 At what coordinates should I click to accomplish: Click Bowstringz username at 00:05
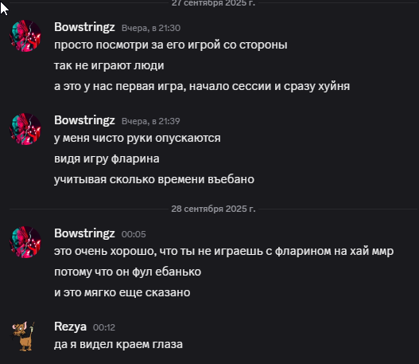84,233
